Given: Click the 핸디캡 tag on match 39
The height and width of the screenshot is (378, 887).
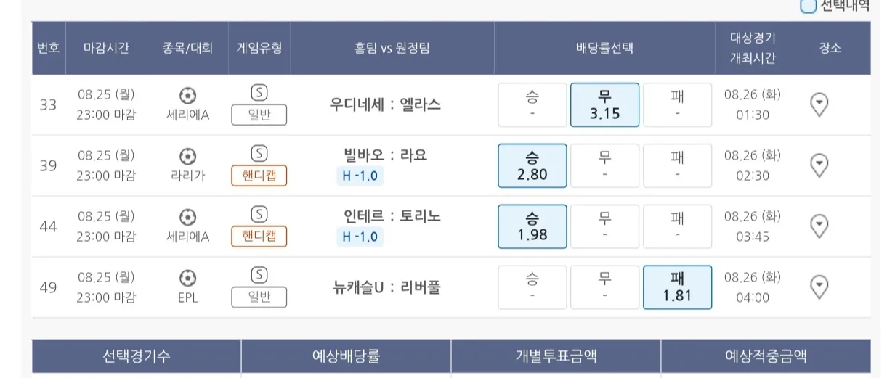Looking at the screenshot, I should 259,176.
